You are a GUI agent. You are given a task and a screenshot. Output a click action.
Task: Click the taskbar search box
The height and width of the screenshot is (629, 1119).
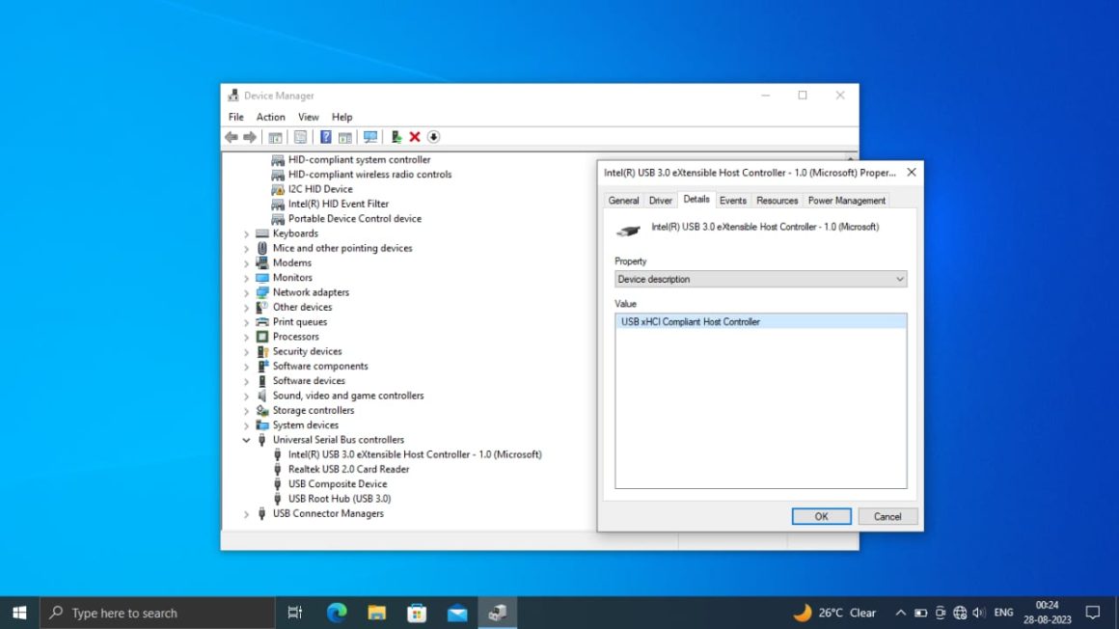coord(157,613)
